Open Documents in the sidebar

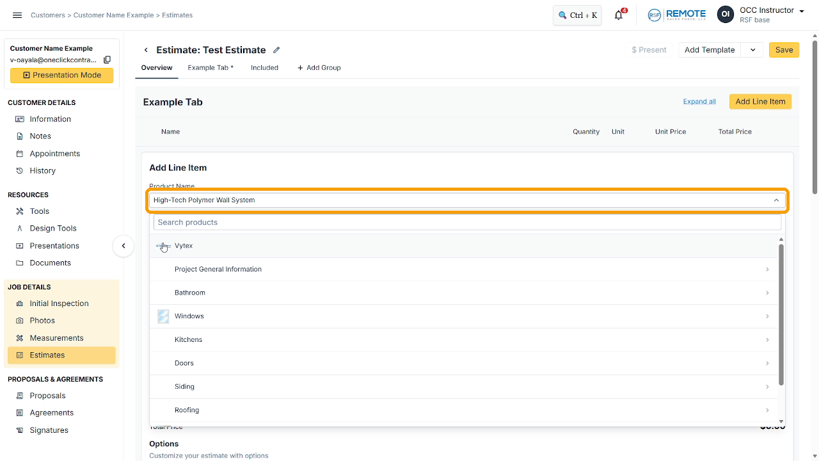(x=50, y=263)
